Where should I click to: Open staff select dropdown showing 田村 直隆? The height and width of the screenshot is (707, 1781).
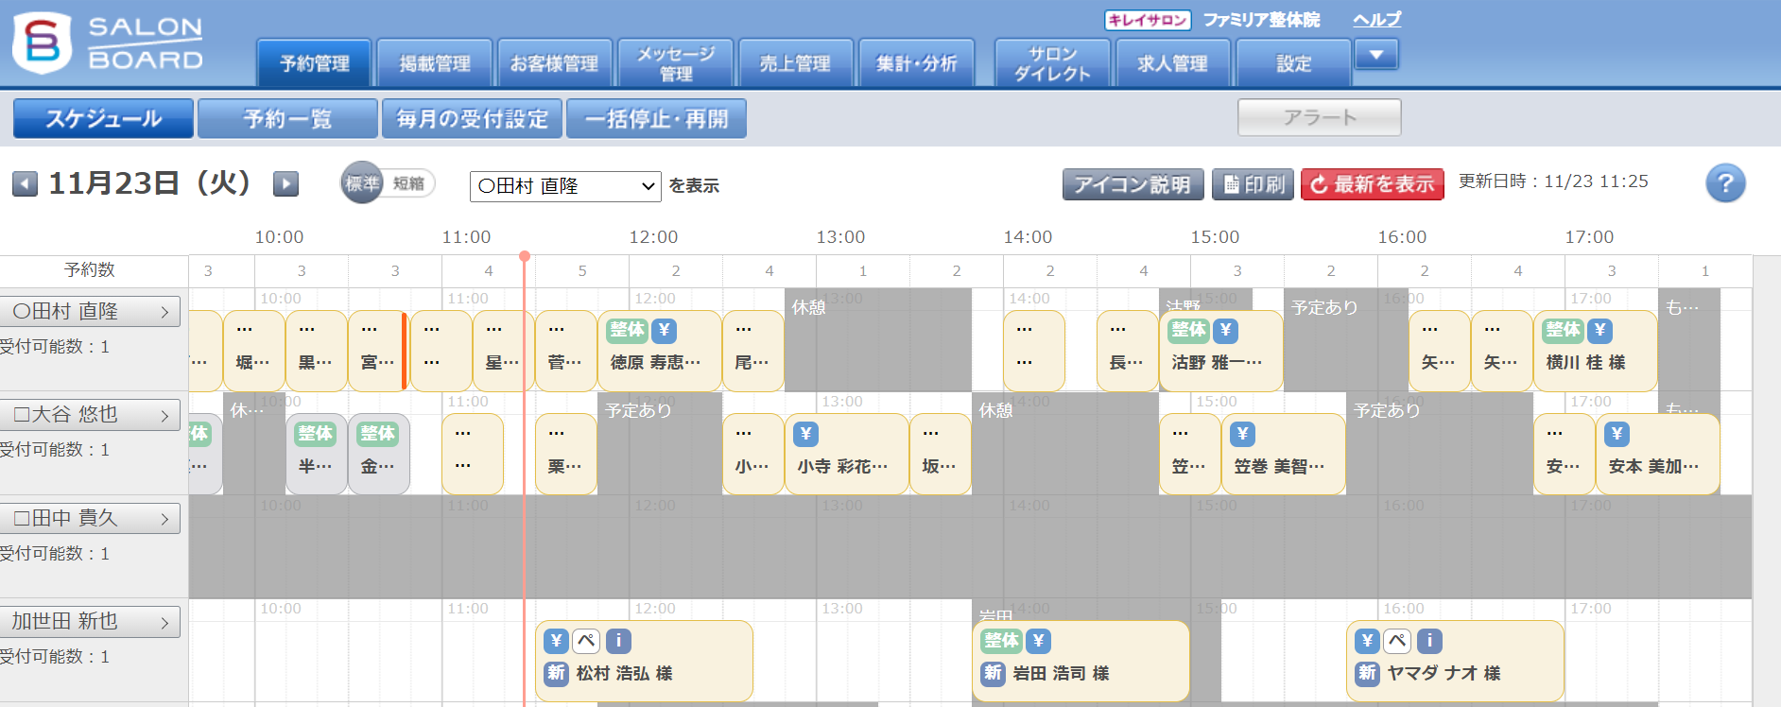(564, 186)
